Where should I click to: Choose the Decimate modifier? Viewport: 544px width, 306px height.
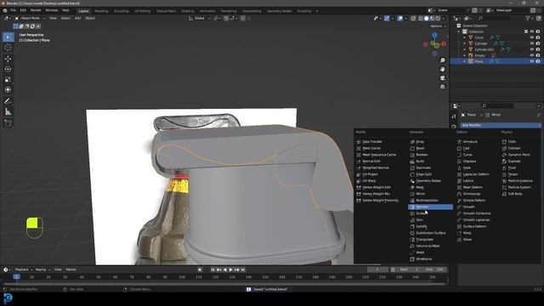pyautogui.click(x=423, y=167)
